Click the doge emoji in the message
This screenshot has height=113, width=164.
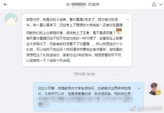pyautogui.click(x=119, y=31)
